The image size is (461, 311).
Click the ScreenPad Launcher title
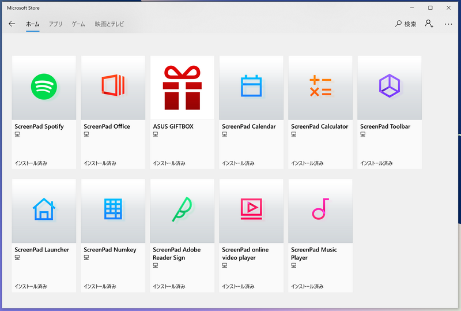(41, 250)
